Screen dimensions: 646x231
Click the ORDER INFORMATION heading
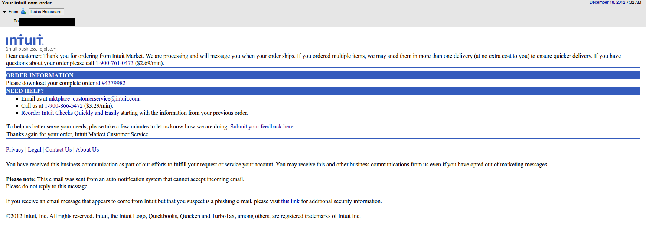click(40, 75)
